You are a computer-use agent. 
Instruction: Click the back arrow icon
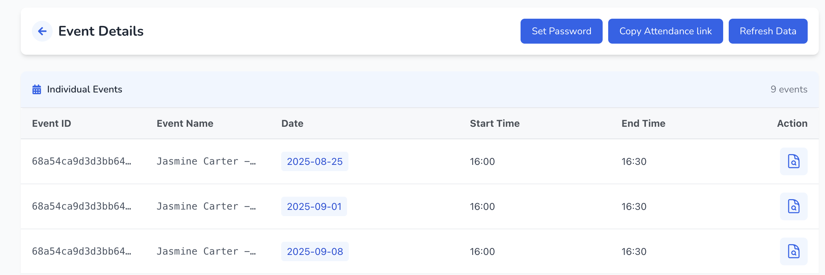click(42, 31)
